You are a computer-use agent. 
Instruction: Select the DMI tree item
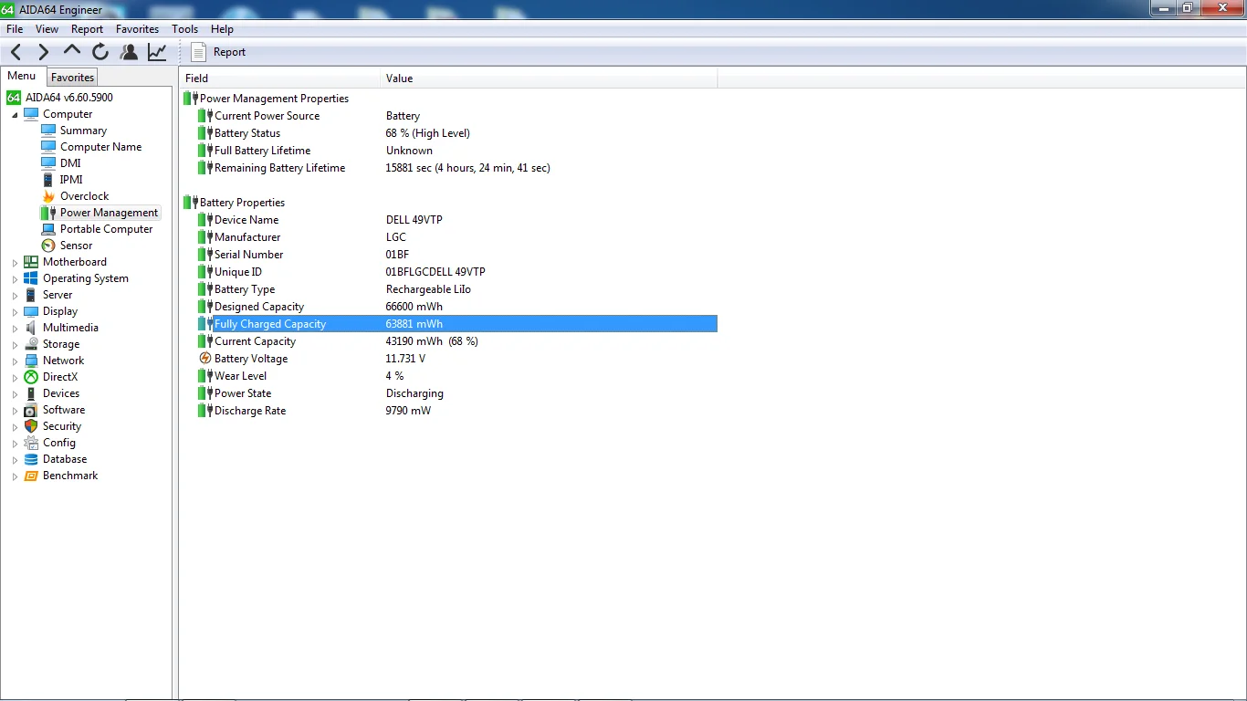point(70,163)
